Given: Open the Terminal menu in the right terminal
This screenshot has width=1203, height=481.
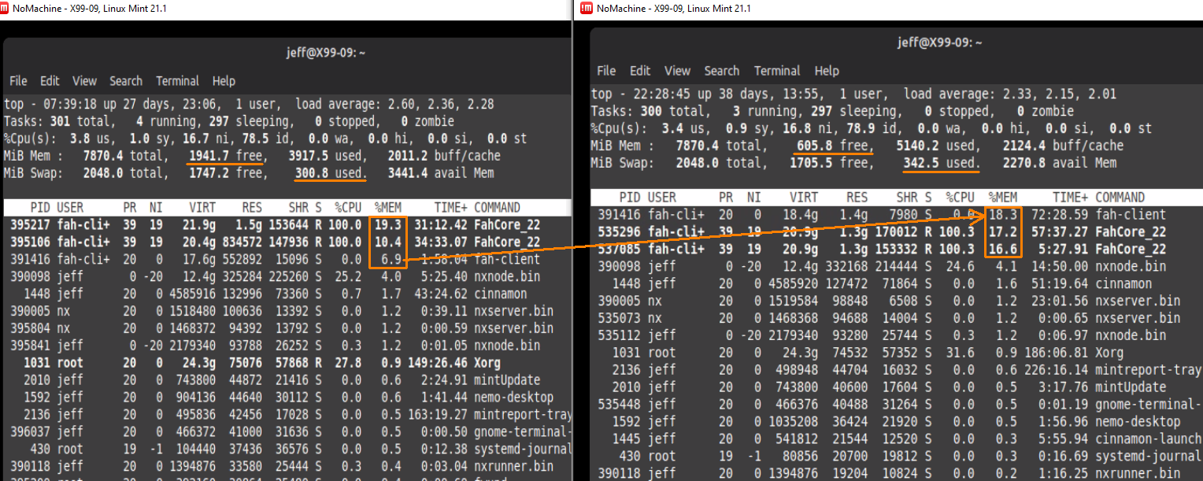Looking at the screenshot, I should (x=777, y=70).
